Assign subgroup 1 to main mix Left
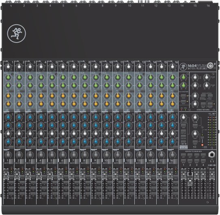 point(183,155)
